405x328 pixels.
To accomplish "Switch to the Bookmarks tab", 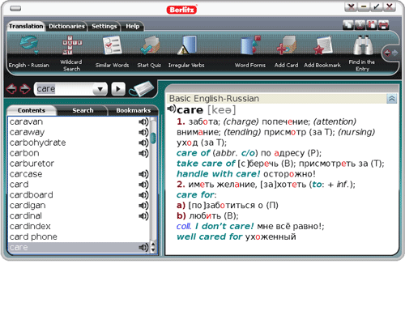I will (x=133, y=110).
